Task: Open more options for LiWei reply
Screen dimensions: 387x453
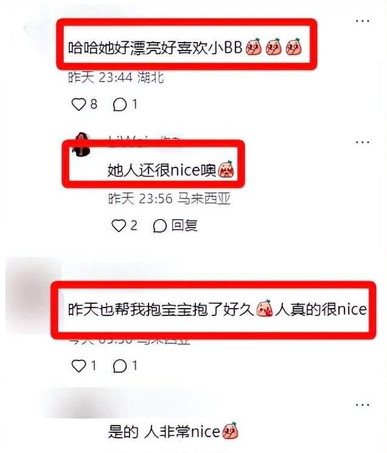Action: pyautogui.click(x=363, y=142)
